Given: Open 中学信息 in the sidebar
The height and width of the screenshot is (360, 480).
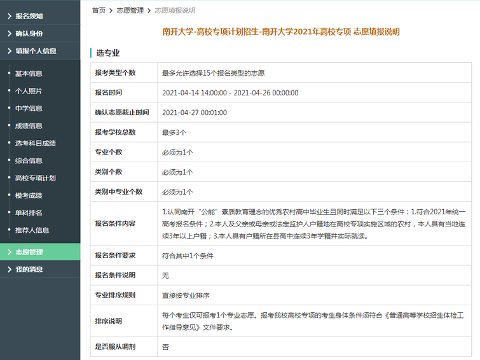Looking at the screenshot, I should pos(29,109).
